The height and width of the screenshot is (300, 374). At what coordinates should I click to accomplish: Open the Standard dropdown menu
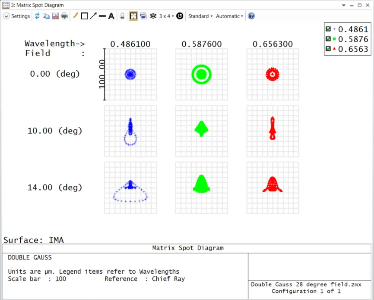click(200, 16)
